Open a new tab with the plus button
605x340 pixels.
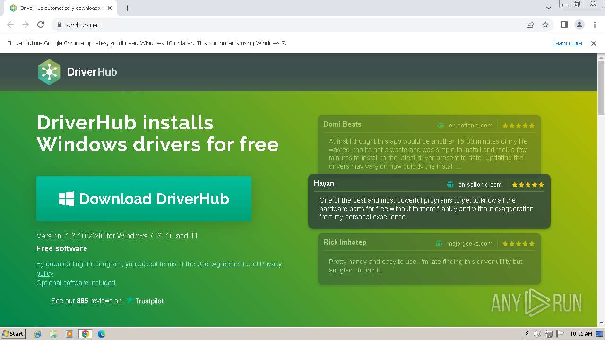click(128, 8)
